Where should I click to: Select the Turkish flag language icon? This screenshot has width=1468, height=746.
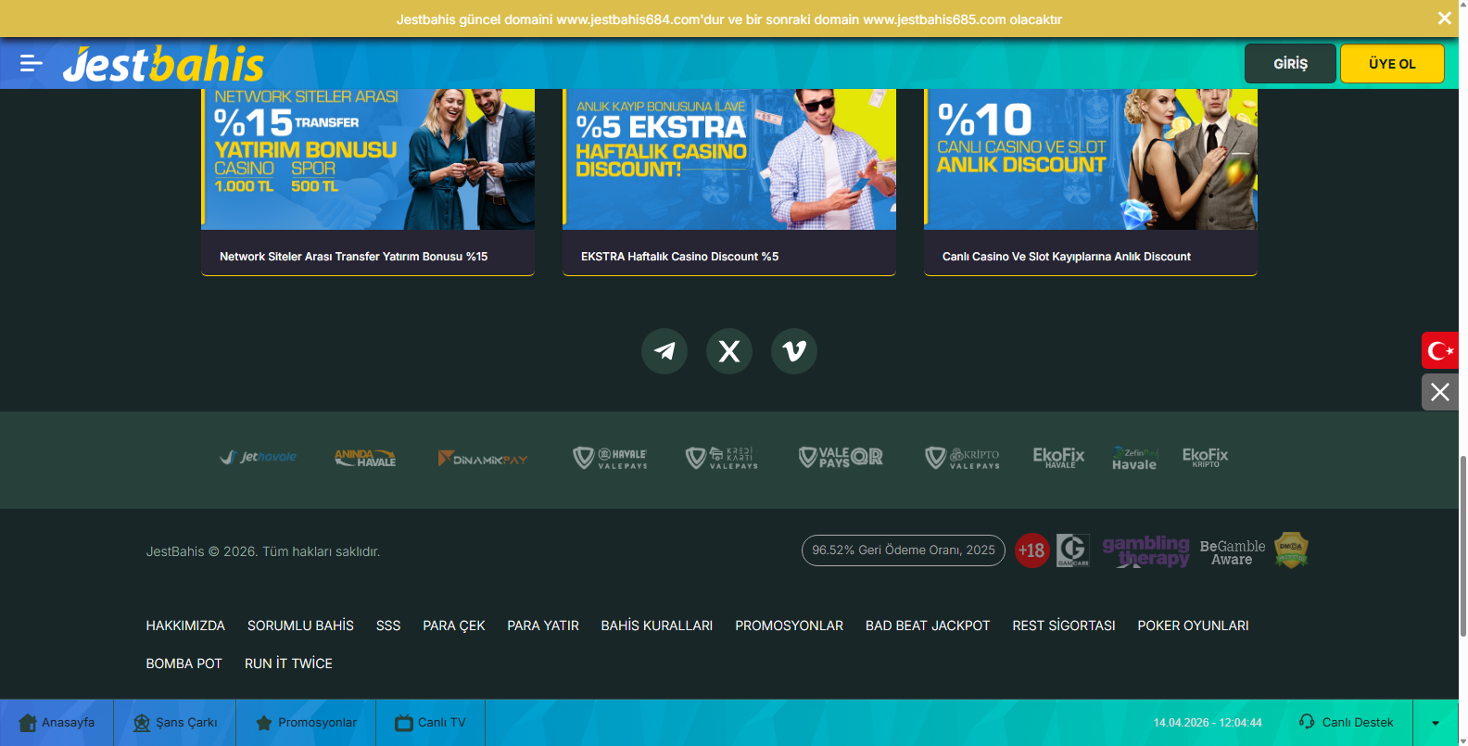coord(1440,350)
